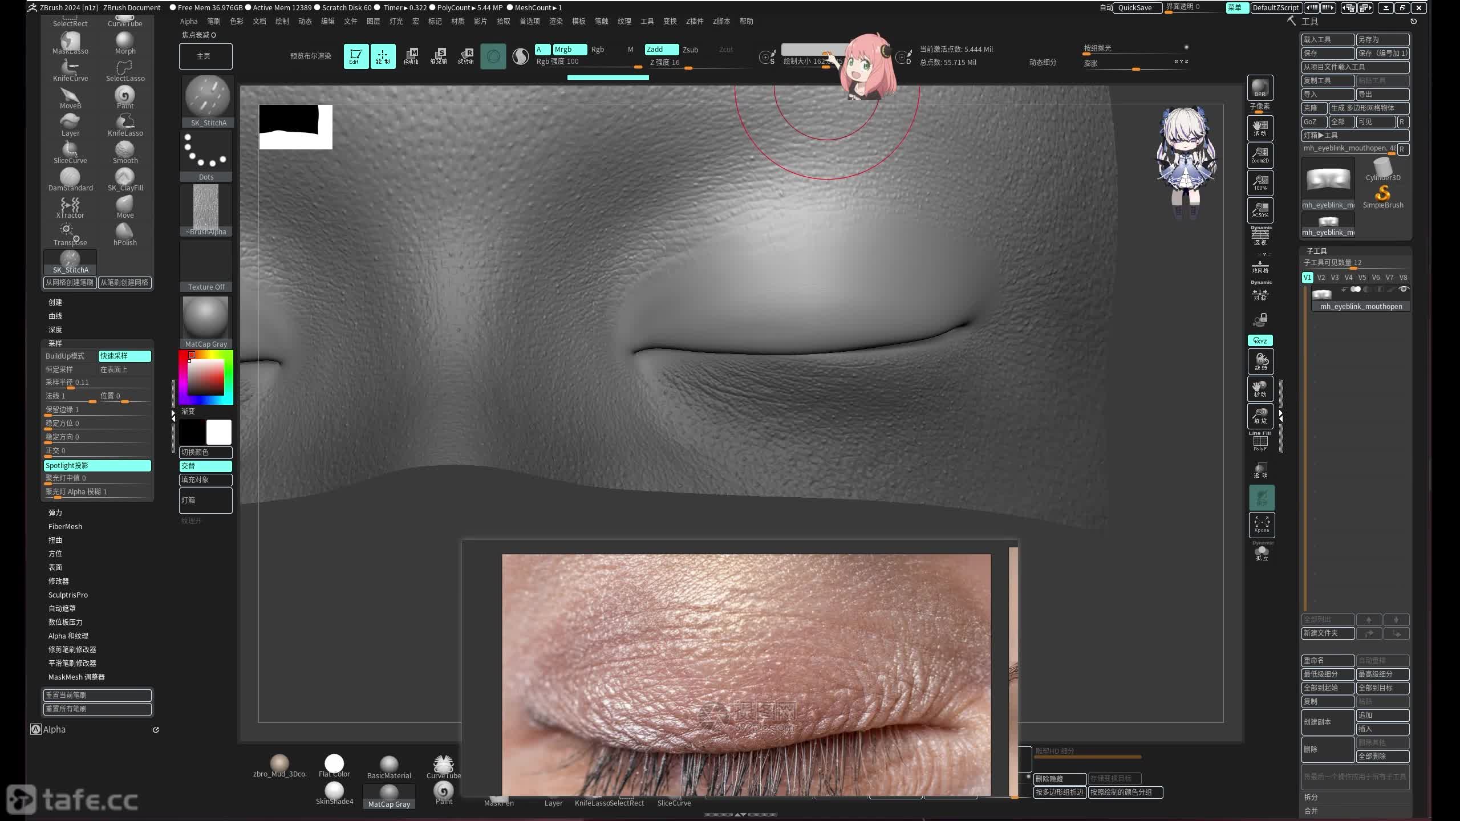This screenshot has width=1460, height=821.
Task: Expand the FiberMesh section
Action: (65, 526)
